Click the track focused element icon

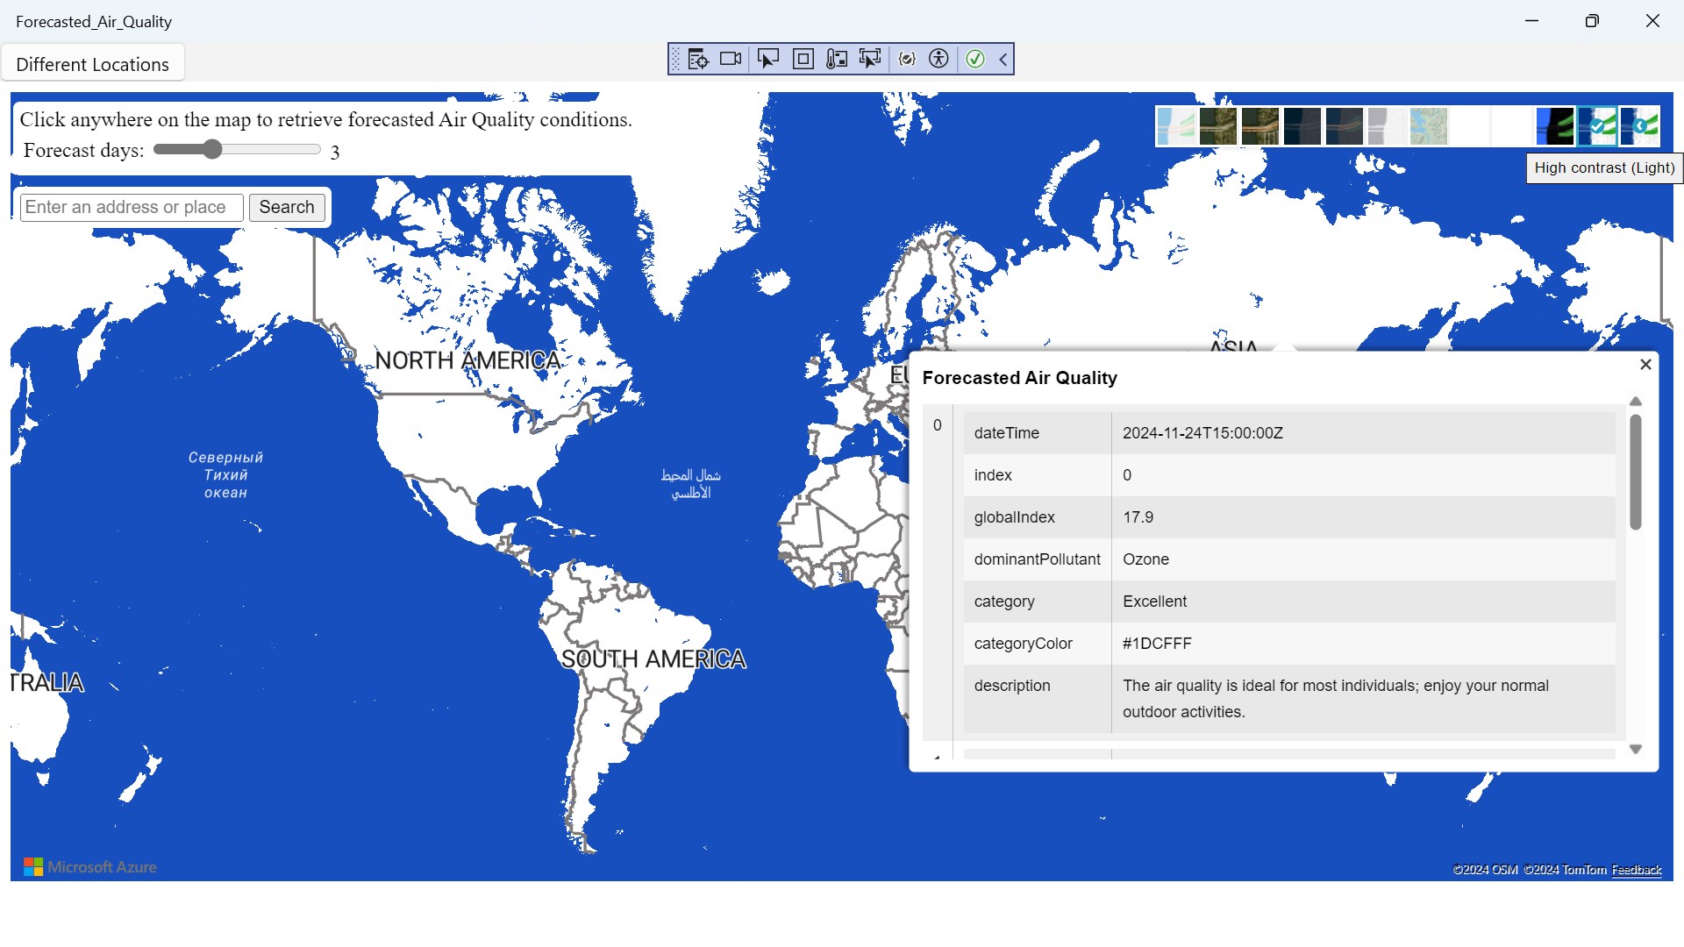[870, 59]
